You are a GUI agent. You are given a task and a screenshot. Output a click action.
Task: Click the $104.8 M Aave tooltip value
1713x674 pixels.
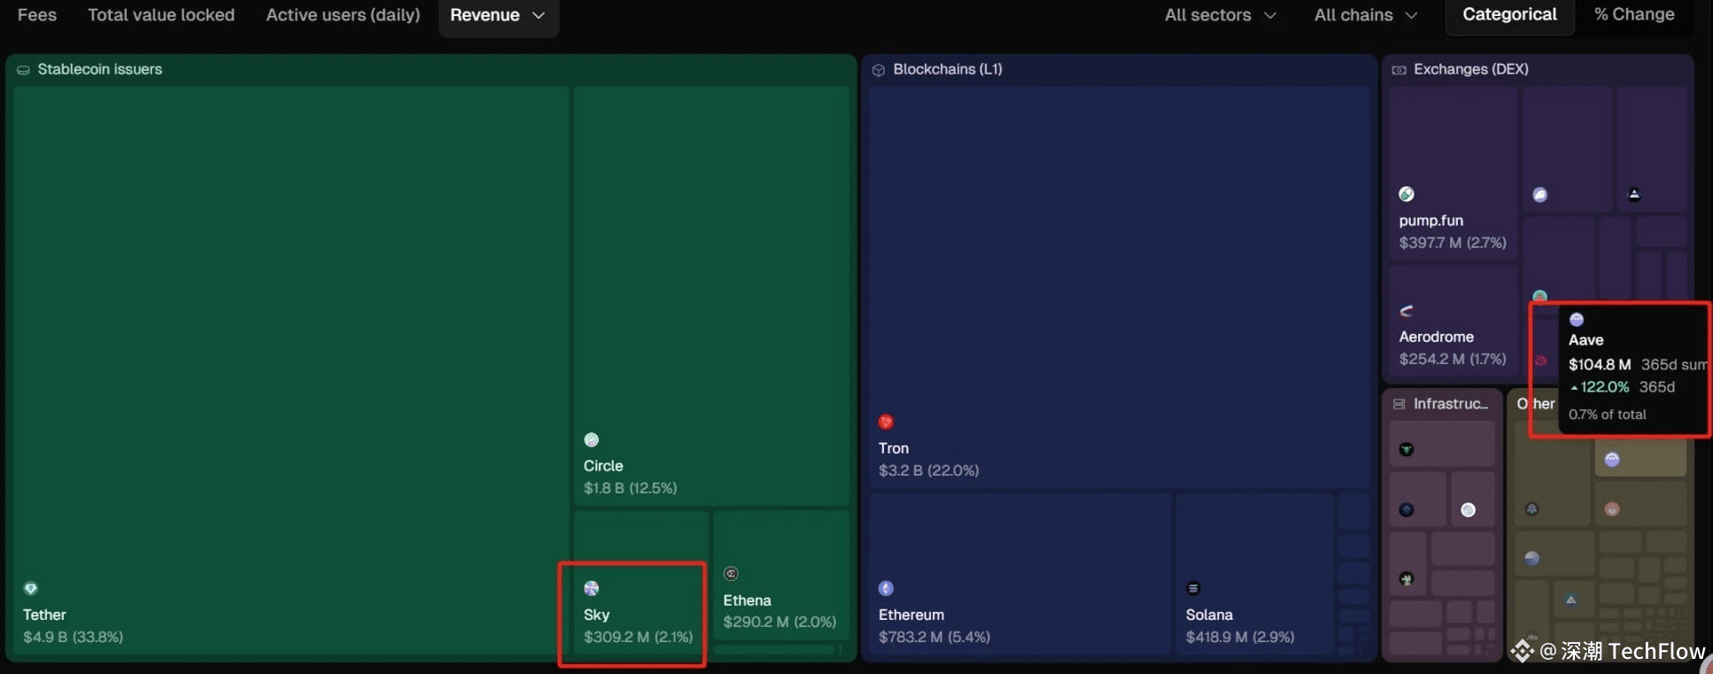tap(1600, 364)
